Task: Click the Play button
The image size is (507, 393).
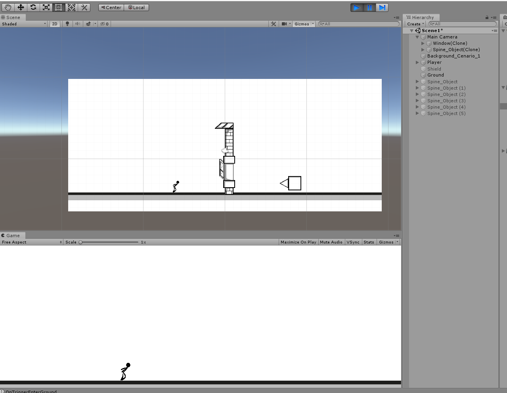Action: tap(357, 8)
